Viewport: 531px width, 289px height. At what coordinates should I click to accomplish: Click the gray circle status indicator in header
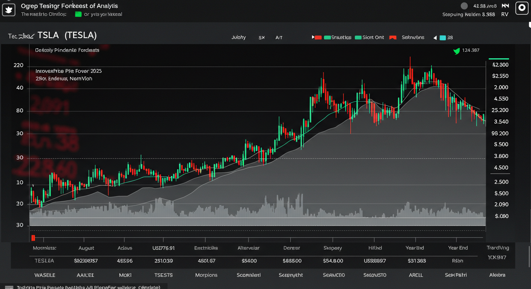click(x=464, y=6)
